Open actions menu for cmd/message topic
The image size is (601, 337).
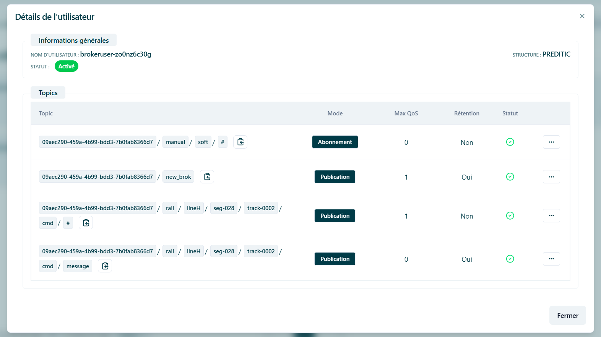coord(551,259)
